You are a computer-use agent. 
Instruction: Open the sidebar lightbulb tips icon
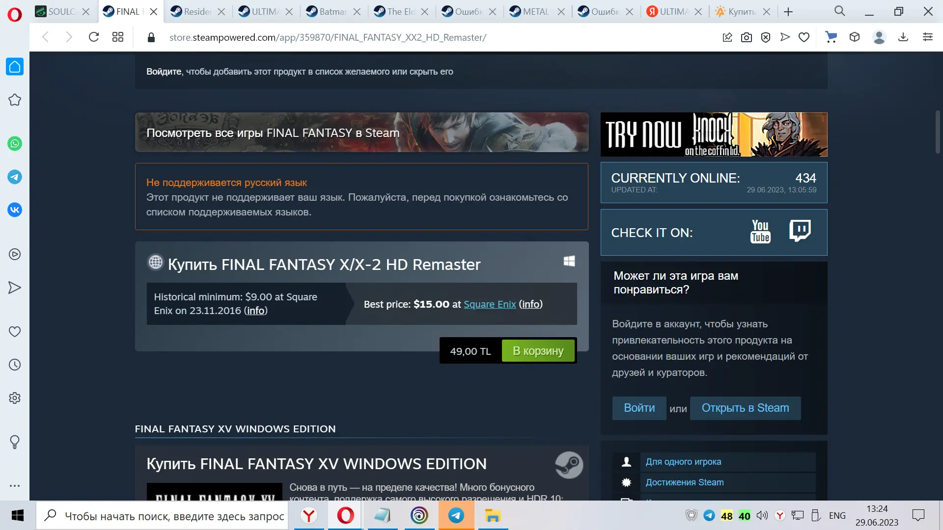click(x=15, y=442)
